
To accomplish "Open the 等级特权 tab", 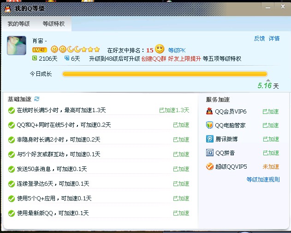I will tap(53, 24).
